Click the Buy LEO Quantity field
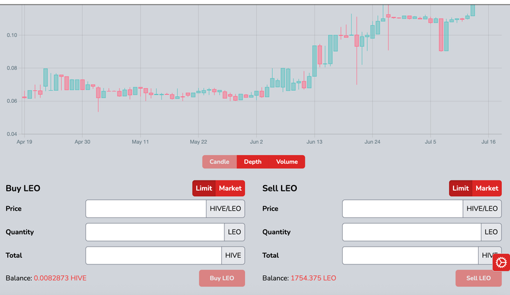This screenshot has width=510, height=295. (155, 232)
